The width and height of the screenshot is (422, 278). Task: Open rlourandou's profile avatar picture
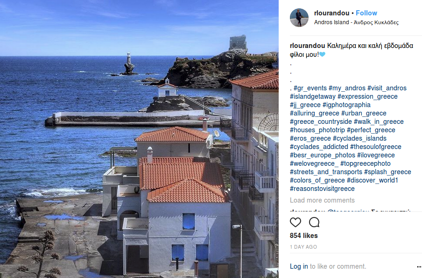coord(299,18)
